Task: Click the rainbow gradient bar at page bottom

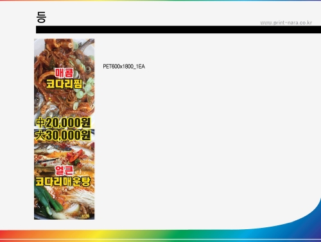Action: 160,236
